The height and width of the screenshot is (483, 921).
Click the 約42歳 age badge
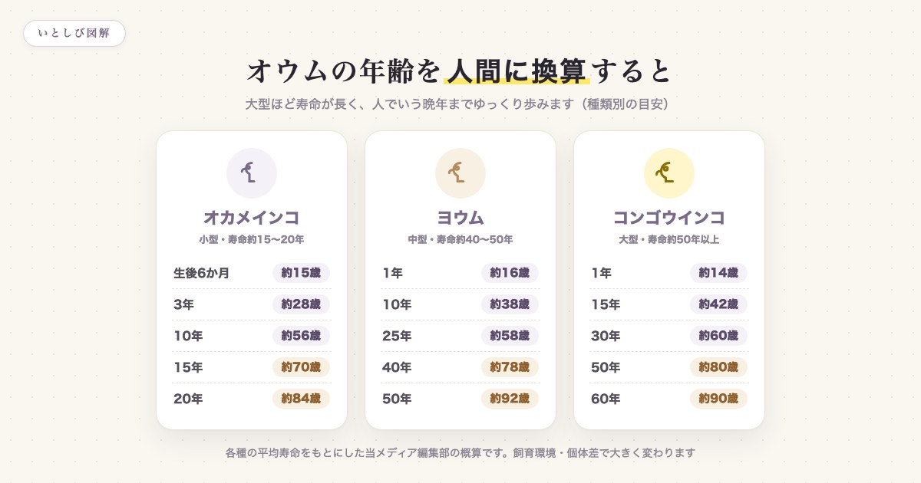[x=718, y=304]
